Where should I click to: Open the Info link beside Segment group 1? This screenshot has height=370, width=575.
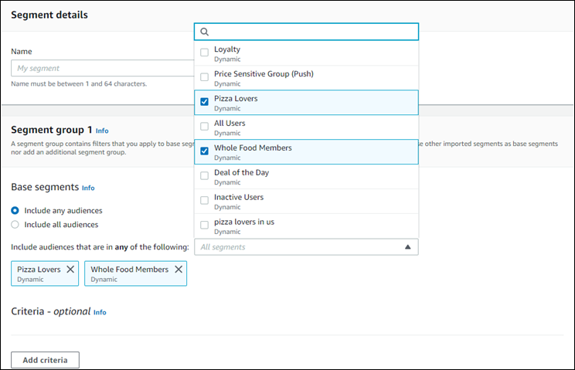click(x=102, y=131)
